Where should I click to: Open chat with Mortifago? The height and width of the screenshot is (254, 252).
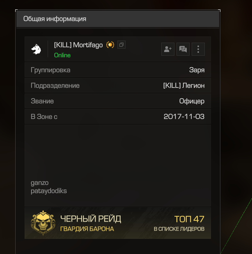pyautogui.click(x=183, y=49)
